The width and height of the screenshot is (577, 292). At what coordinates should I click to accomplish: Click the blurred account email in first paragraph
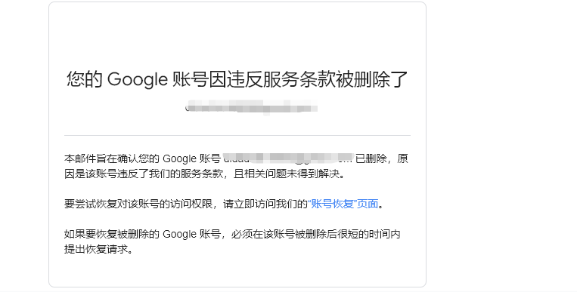[288, 158]
